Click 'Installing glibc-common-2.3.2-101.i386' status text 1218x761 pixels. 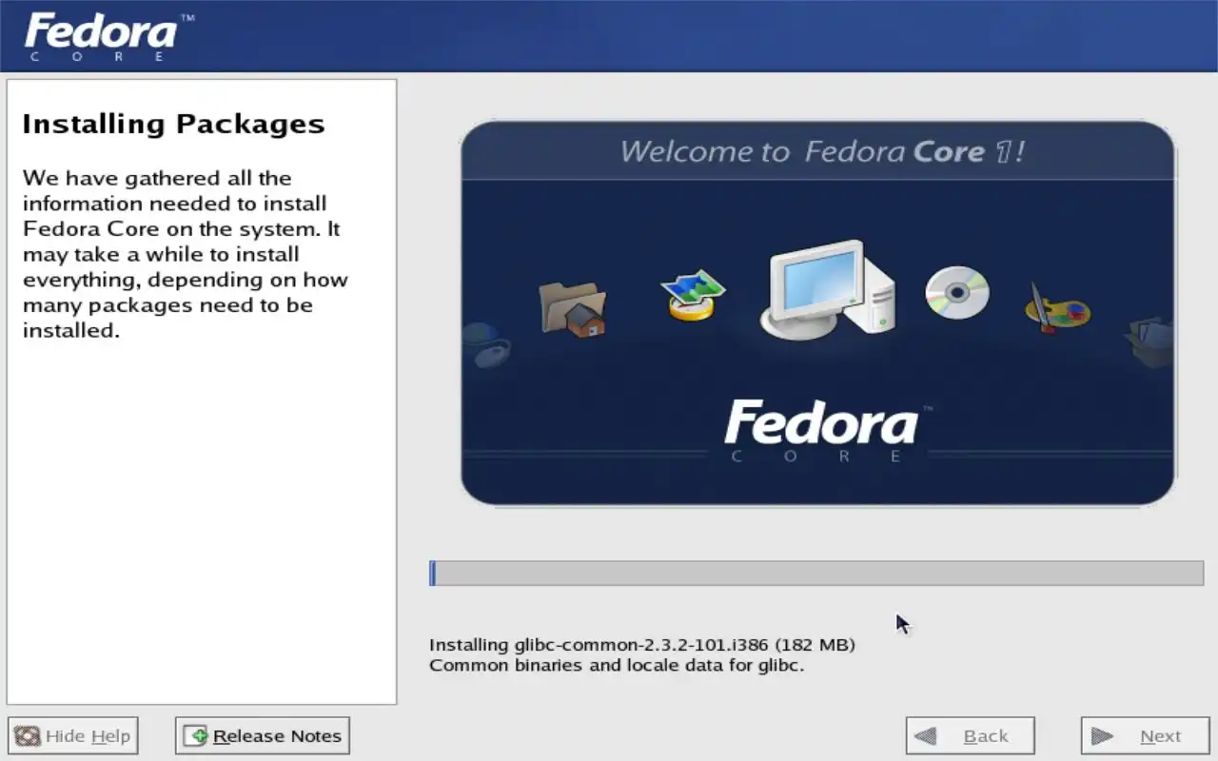pyautogui.click(x=642, y=645)
